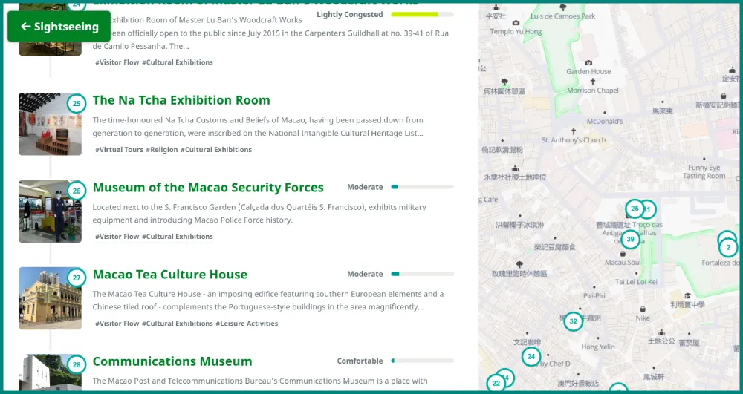Click Lightly Congested visitor flow bar
The height and width of the screenshot is (394, 743).
tap(422, 15)
